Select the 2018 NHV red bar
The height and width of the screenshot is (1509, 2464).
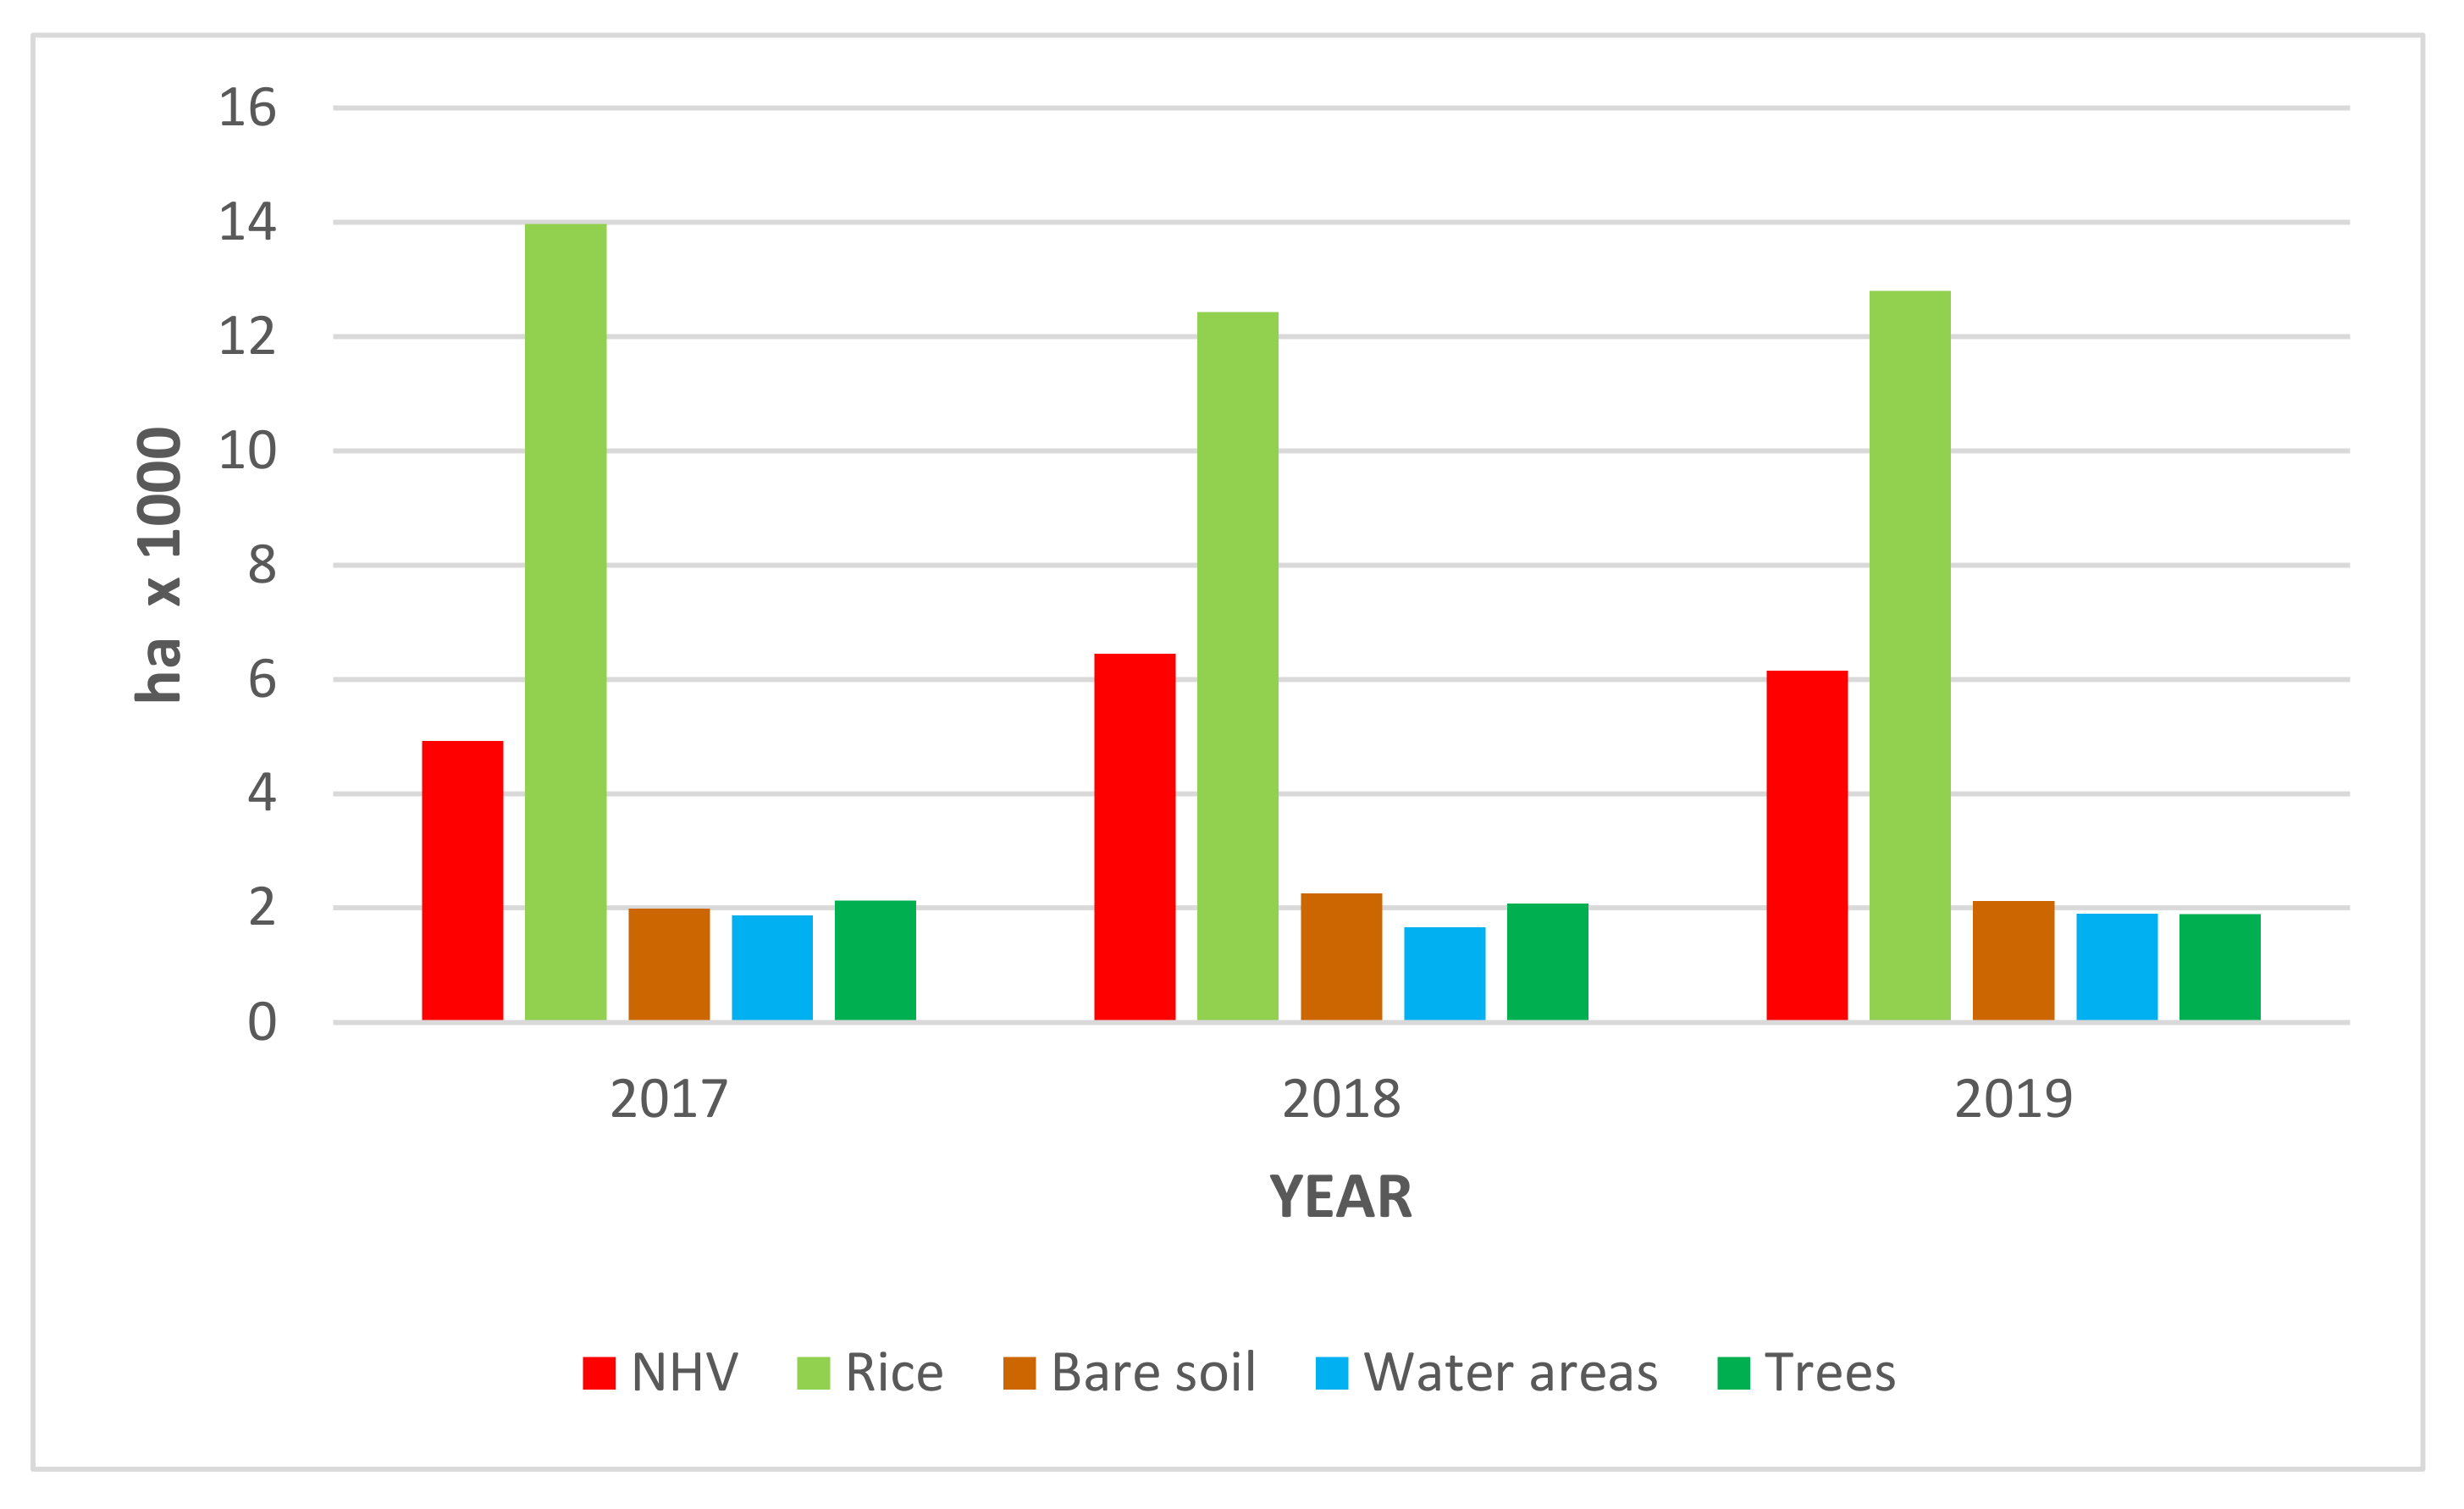1134,836
